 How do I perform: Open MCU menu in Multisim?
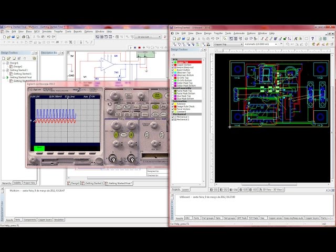click(37, 31)
